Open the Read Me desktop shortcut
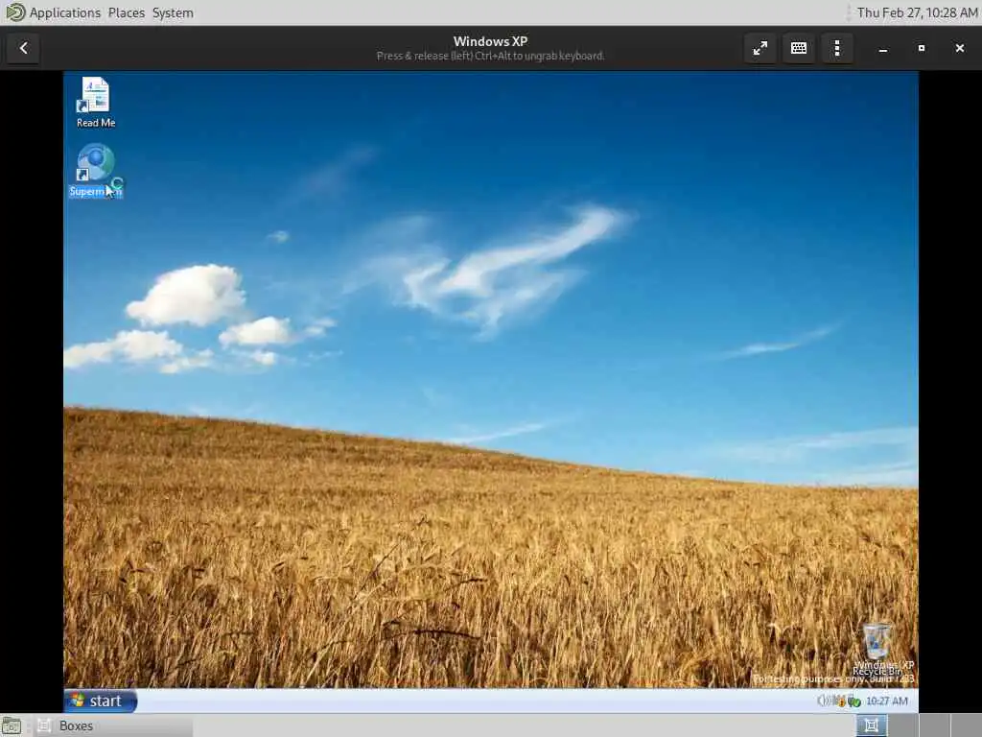The image size is (982, 737). [x=95, y=102]
